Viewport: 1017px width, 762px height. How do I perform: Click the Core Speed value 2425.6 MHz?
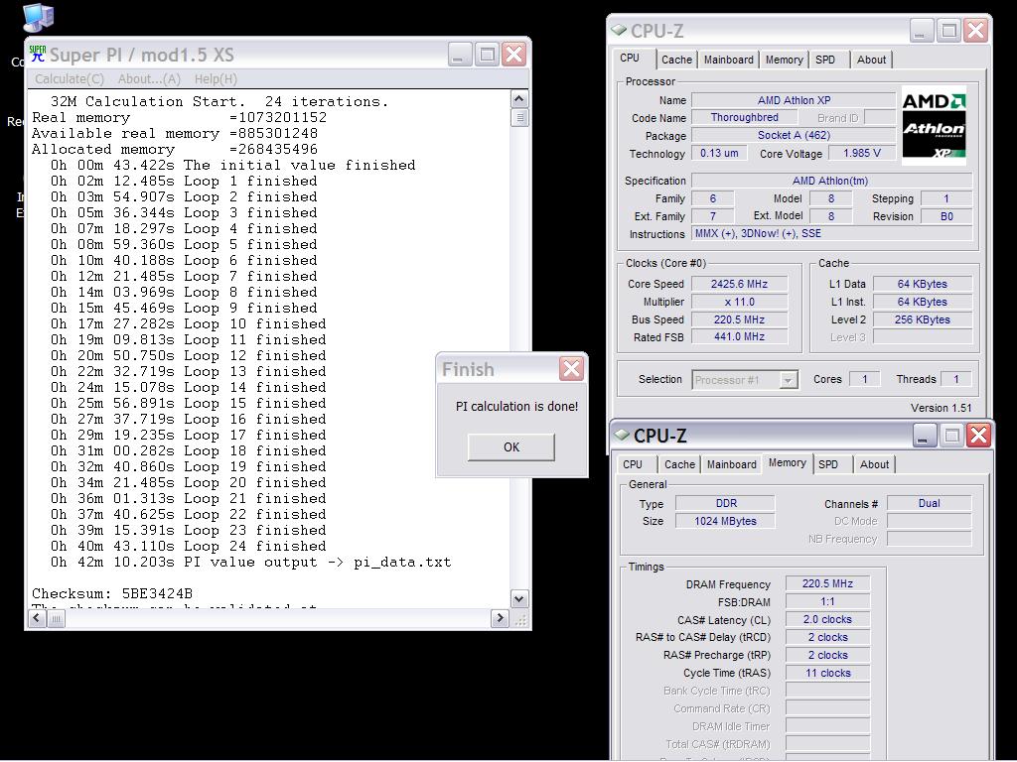click(x=739, y=284)
